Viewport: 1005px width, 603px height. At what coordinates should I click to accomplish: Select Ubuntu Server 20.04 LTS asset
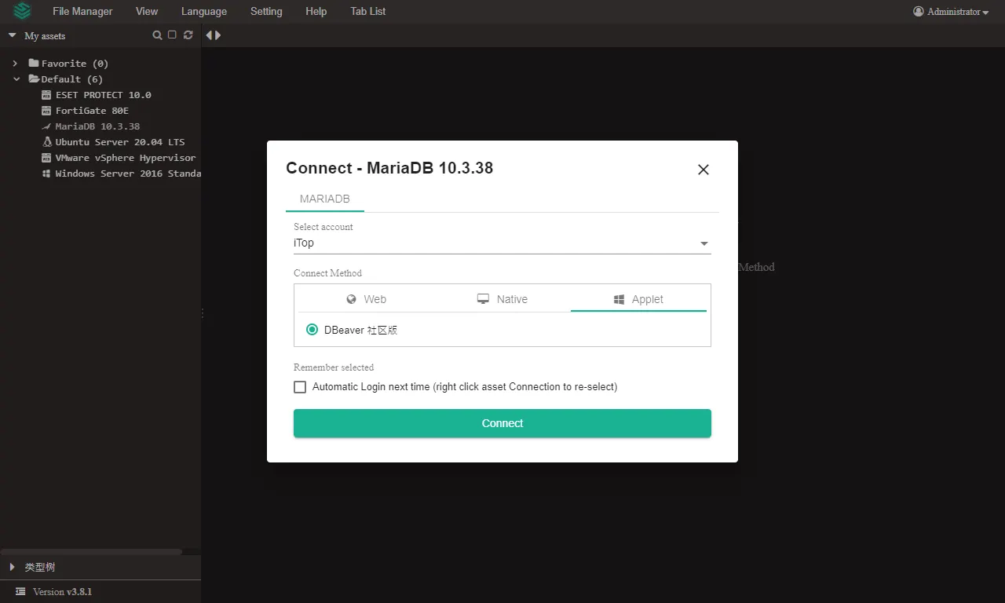click(x=120, y=142)
